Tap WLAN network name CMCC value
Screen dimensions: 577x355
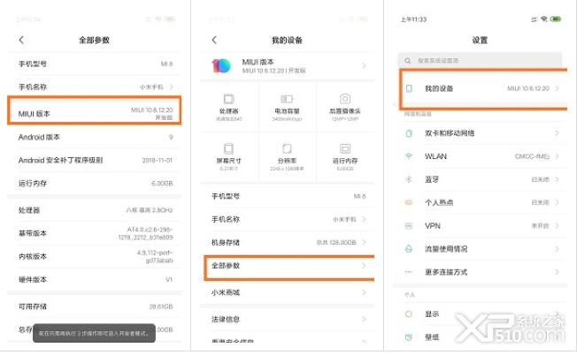[532, 156]
